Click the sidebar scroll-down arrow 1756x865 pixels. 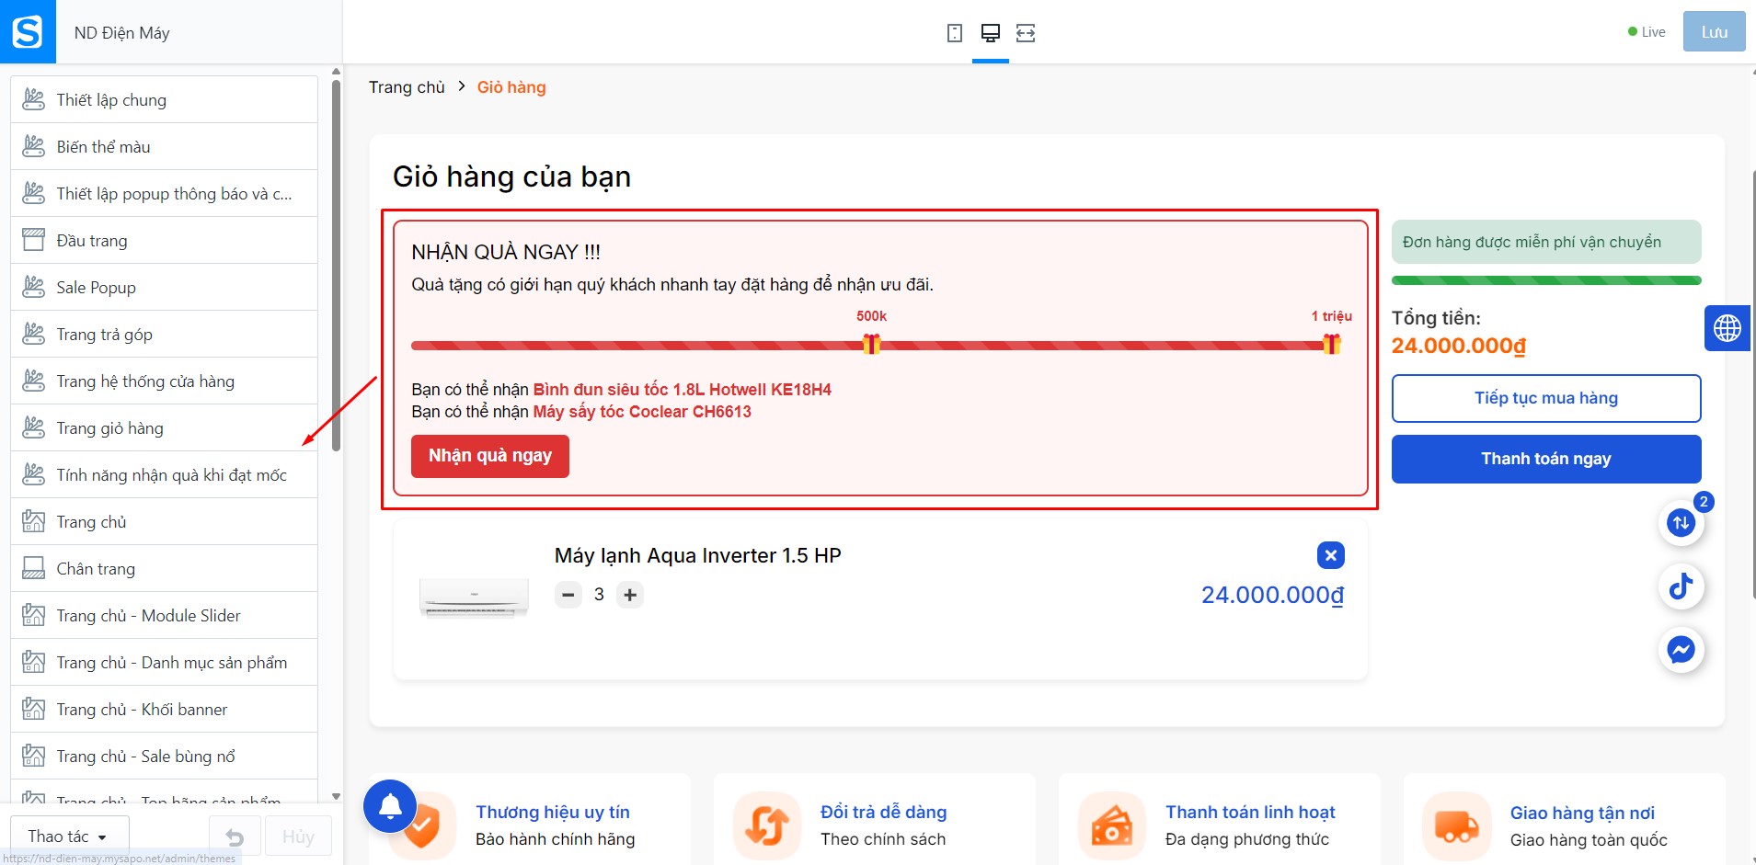[x=336, y=797]
